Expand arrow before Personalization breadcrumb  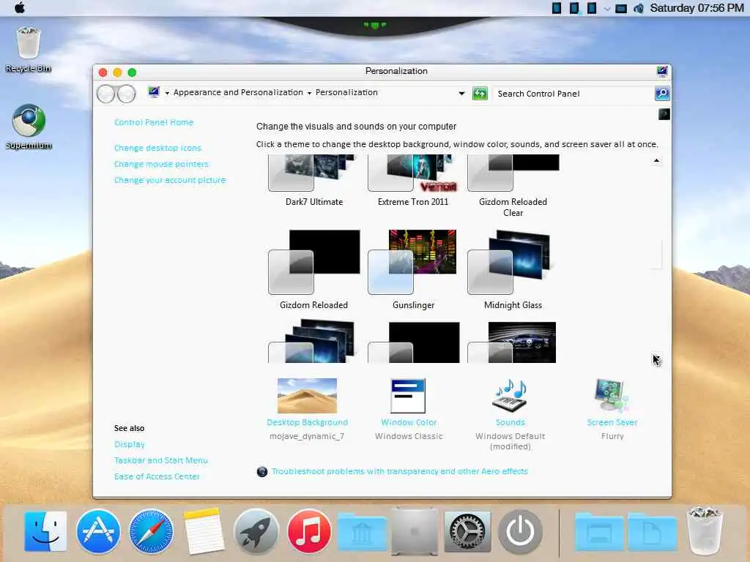click(x=309, y=93)
